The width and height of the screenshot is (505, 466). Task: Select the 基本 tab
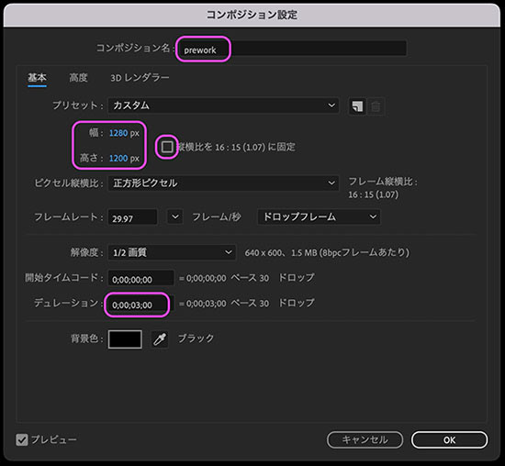click(37, 78)
